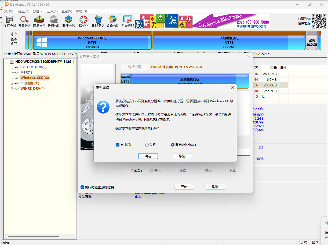328x245 pixels.
Task: Expand the Windows-SSD(C:) tree node
Action: point(12,78)
